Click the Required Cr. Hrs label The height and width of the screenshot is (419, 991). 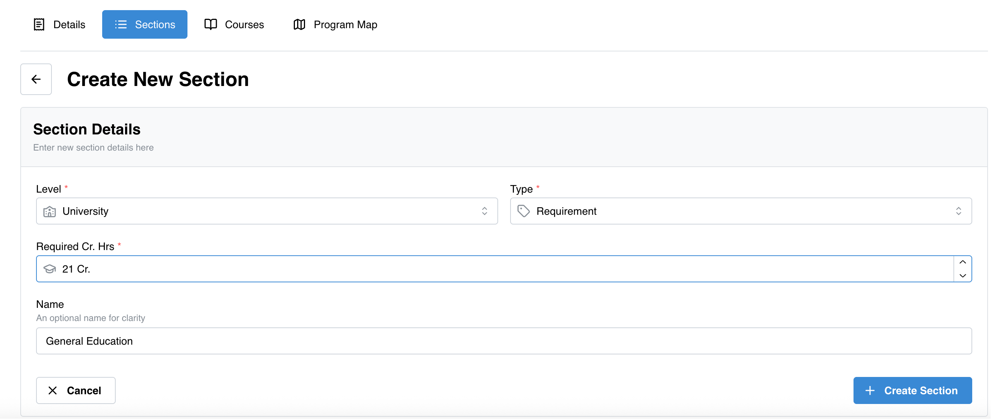(75, 247)
